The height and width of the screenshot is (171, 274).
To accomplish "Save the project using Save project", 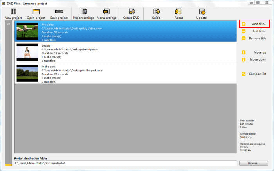I will click(59, 14).
